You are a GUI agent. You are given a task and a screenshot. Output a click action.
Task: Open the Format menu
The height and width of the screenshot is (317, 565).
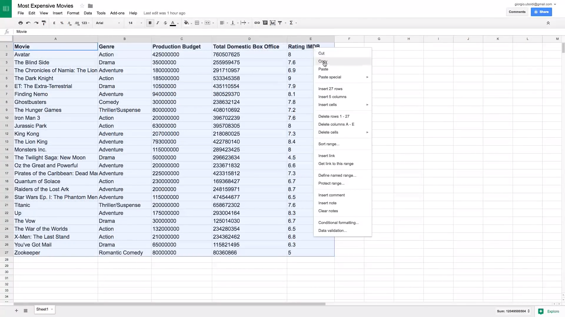pyautogui.click(x=73, y=13)
